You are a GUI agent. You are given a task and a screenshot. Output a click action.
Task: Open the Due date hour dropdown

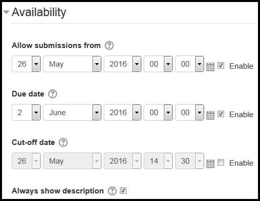tap(158, 113)
